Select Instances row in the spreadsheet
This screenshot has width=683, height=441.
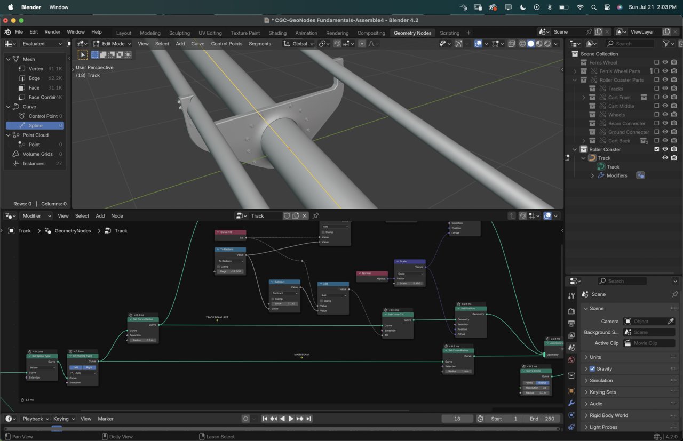pyautogui.click(x=34, y=164)
